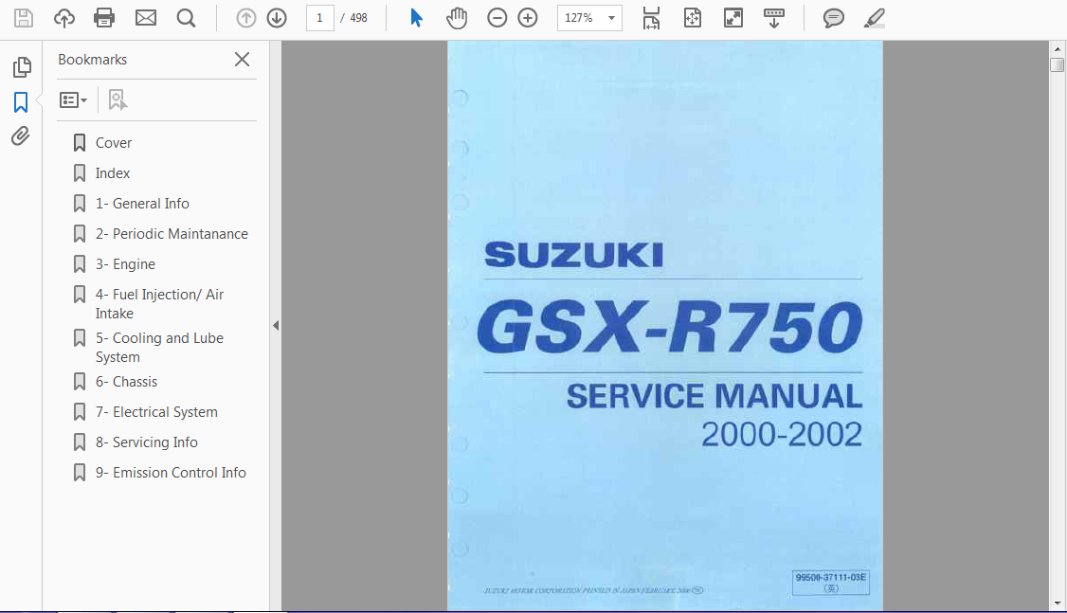The image size is (1067, 613).
Task: Open the Page Thumbnails panel
Action: (x=22, y=66)
